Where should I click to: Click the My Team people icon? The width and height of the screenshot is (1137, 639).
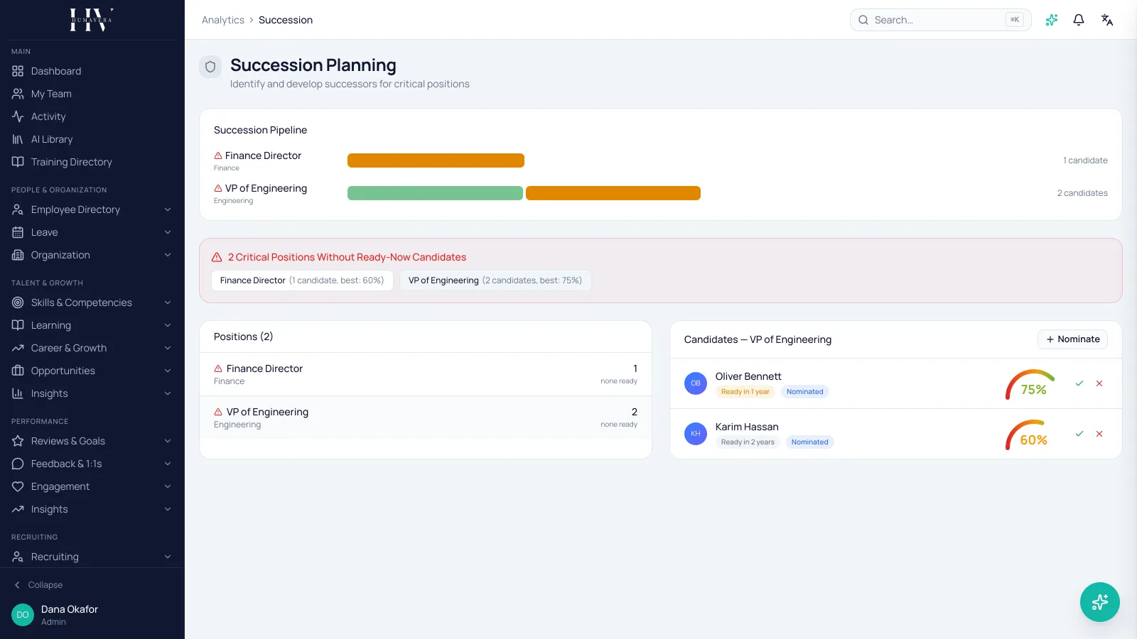(x=18, y=94)
